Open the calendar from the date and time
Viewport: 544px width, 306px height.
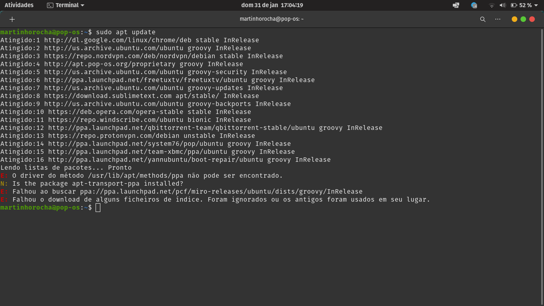[272, 5]
